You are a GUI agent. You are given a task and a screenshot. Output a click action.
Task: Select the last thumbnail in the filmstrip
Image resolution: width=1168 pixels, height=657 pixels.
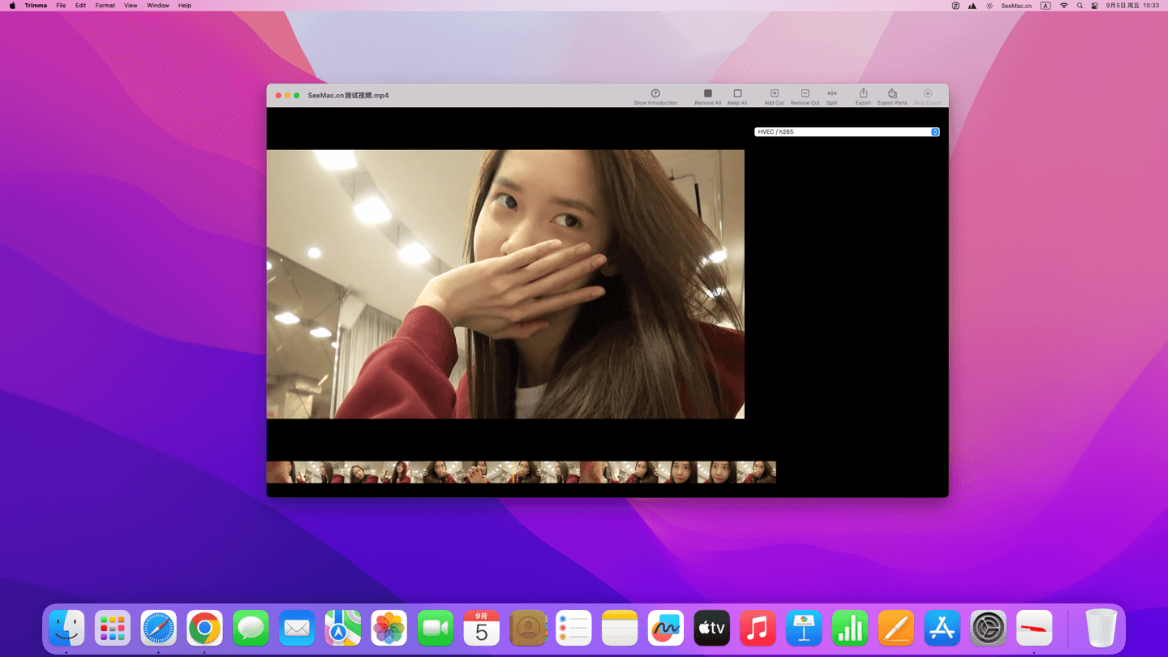(756, 472)
